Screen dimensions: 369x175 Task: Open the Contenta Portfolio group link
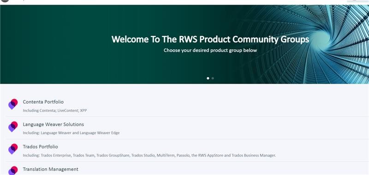pyautogui.click(x=43, y=102)
